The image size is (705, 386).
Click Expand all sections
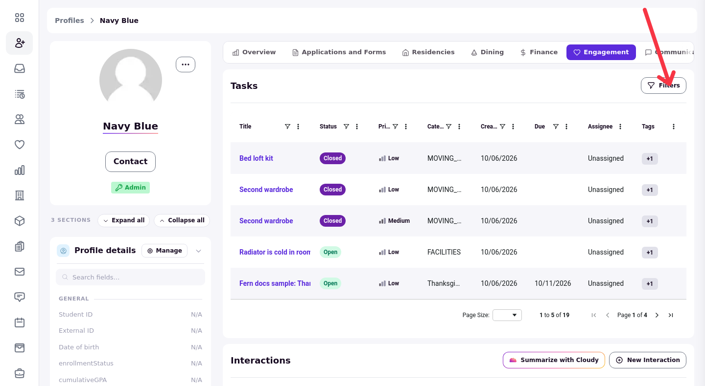(x=124, y=220)
